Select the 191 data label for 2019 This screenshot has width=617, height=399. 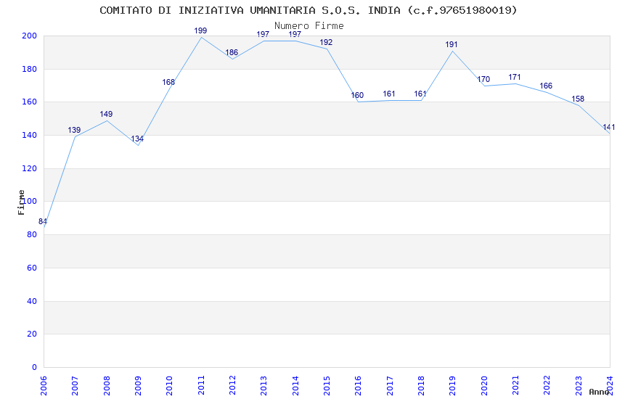(x=451, y=45)
